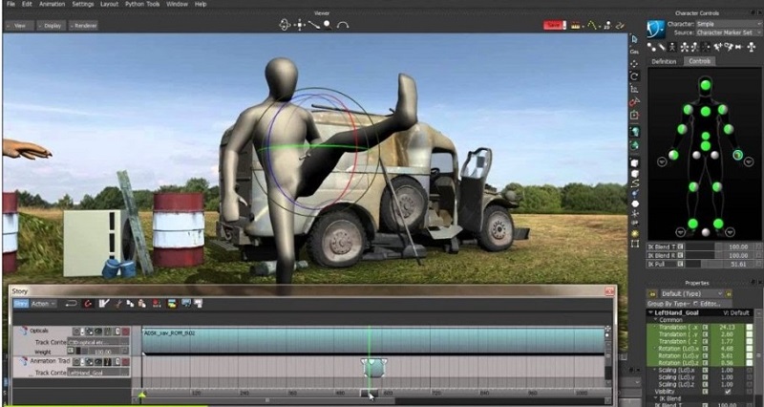
Task: Select the viewer orbit camera icon
Action: [x=285, y=25]
